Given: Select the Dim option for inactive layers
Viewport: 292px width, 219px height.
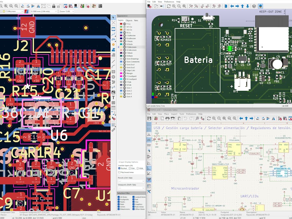Looking at the screenshot, I should (x=130, y=168).
